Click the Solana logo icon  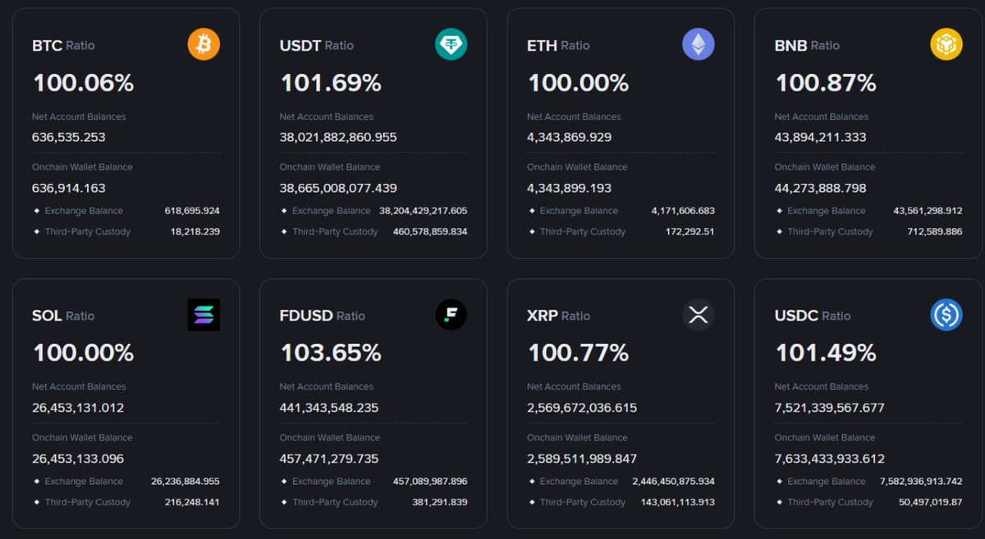point(204,315)
